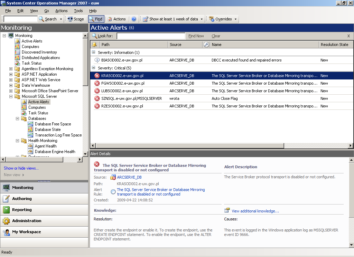Screen dimensions: 354x257
Task: Click the alert rule circle icon in Alert Details
Action: [x=113, y=192]
